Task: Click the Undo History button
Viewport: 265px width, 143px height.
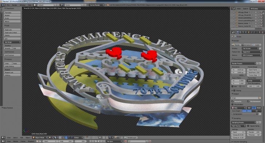Action: click(12, 66)
